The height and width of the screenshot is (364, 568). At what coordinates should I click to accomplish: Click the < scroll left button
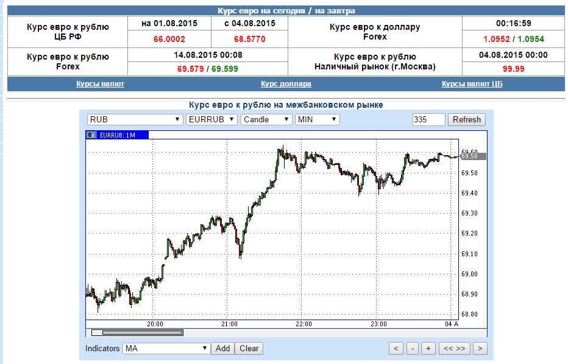point(396,348)
